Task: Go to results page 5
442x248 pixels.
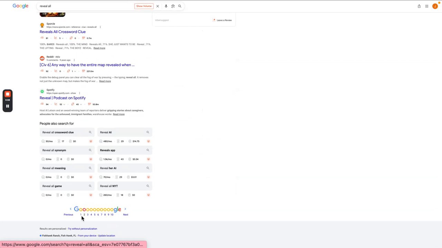Action: click(95, 215)
